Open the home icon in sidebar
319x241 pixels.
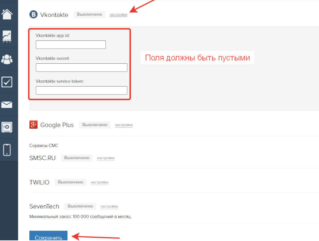(7, 14)
